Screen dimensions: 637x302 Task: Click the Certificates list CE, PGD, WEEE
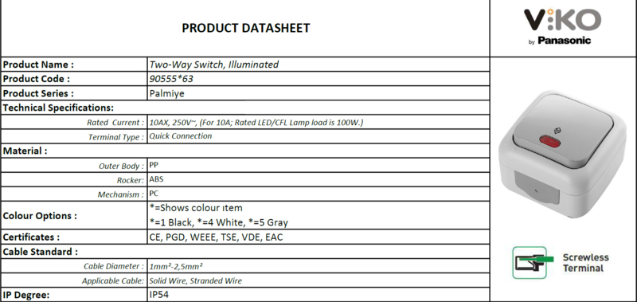(x=216, y=237)
